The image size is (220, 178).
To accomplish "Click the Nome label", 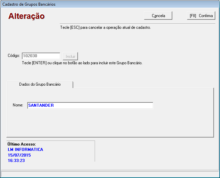I will pos(18,105).
